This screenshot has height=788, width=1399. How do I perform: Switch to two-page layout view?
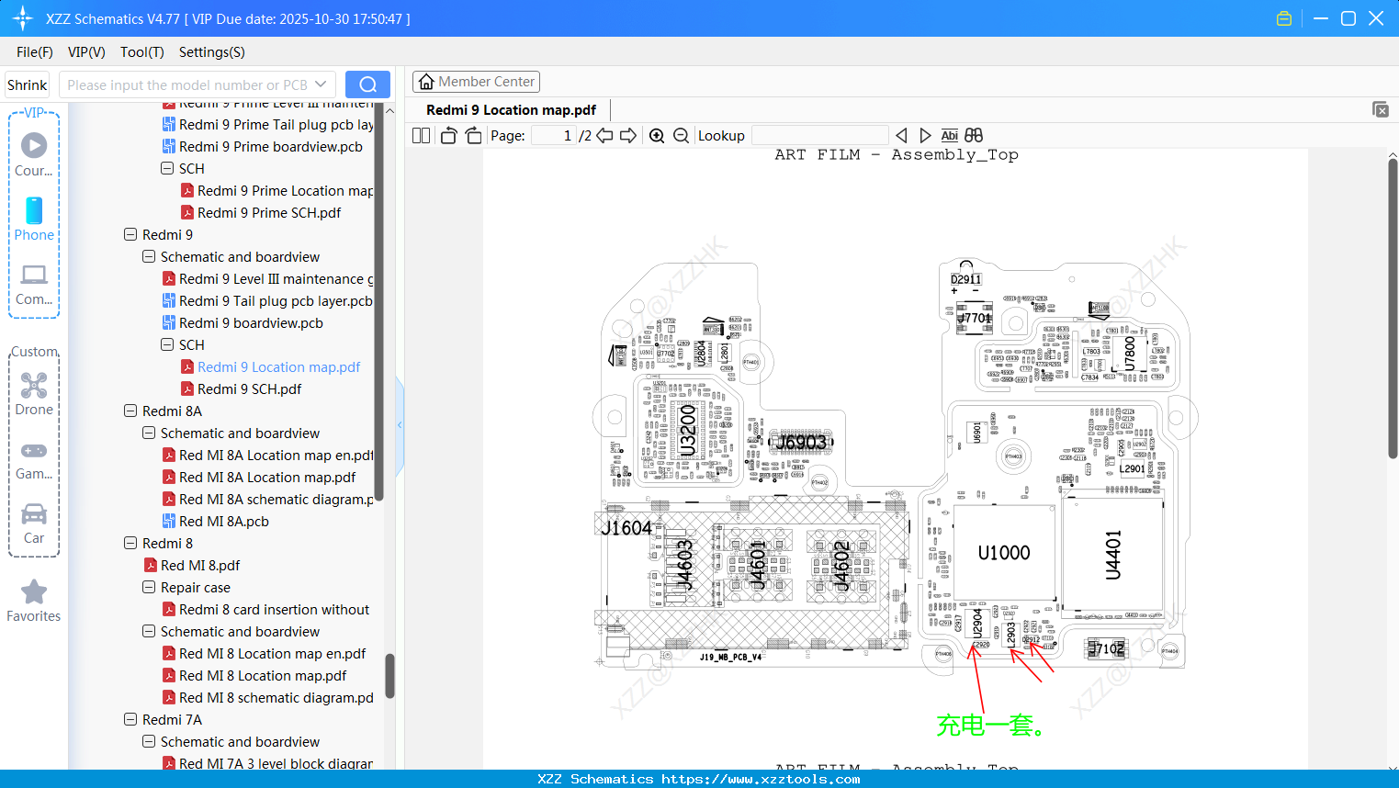(x=420, y=134)
